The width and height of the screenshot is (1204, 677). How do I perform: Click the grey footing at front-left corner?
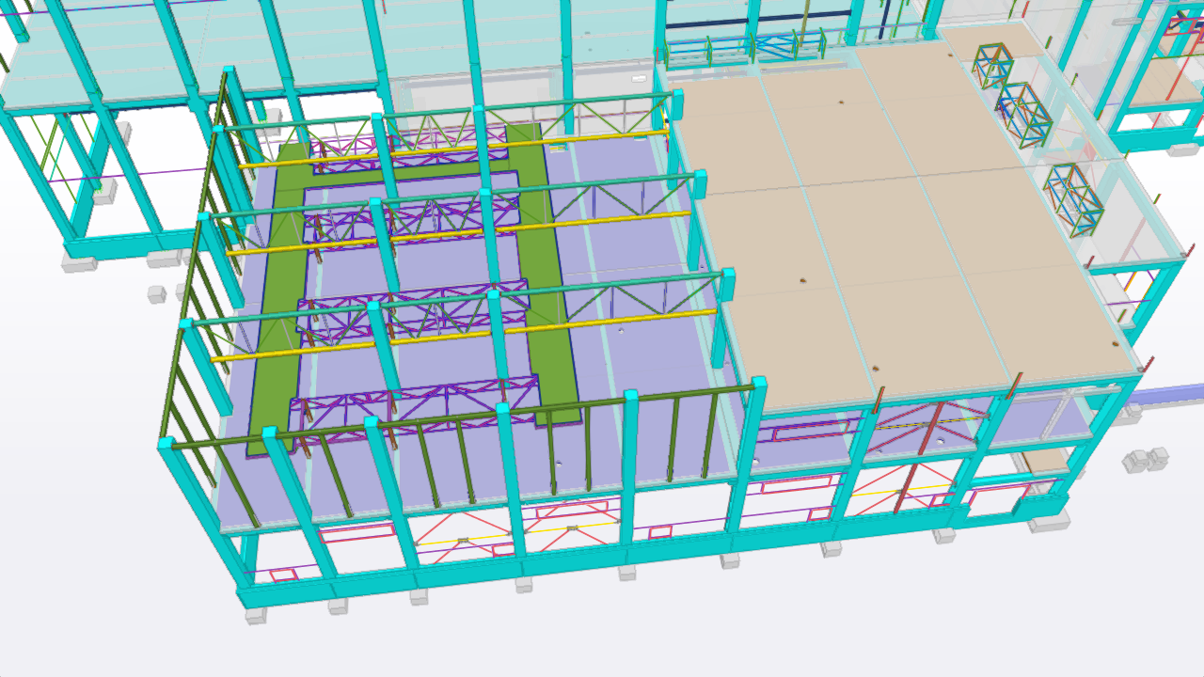pos(255,615)
